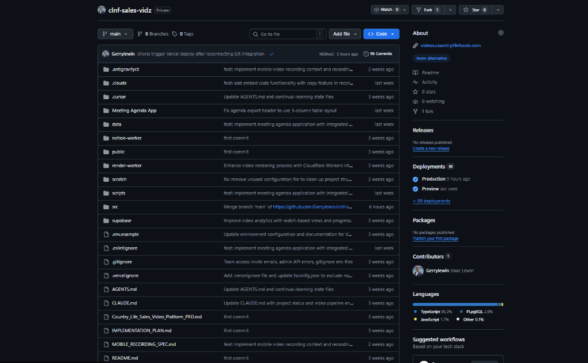Click the commit hash f456be2

click(x=326, y=54)
